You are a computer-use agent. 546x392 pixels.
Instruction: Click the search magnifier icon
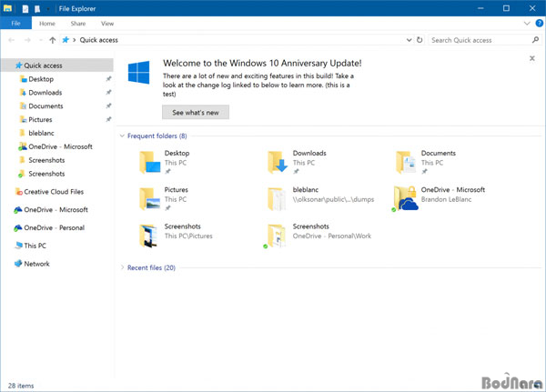[536, 40]
